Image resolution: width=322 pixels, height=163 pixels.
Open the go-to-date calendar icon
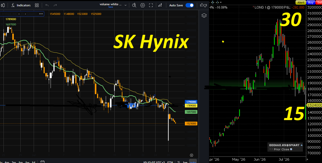click(x=42, y=162)
